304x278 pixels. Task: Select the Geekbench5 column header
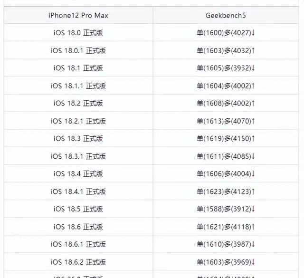(226, 15)
